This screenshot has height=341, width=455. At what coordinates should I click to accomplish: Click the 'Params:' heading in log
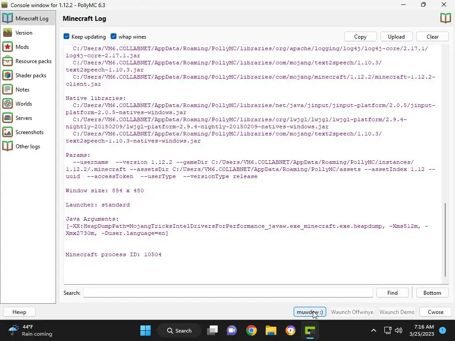[x=78, y=155]
